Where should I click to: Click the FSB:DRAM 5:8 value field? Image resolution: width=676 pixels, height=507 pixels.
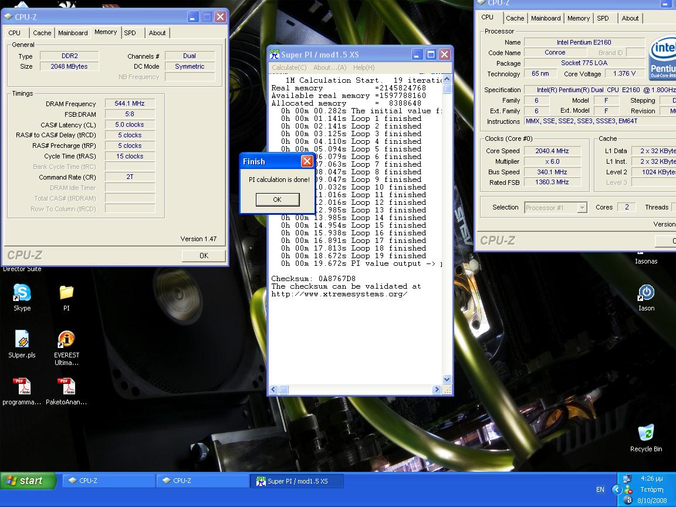point(130,114)
